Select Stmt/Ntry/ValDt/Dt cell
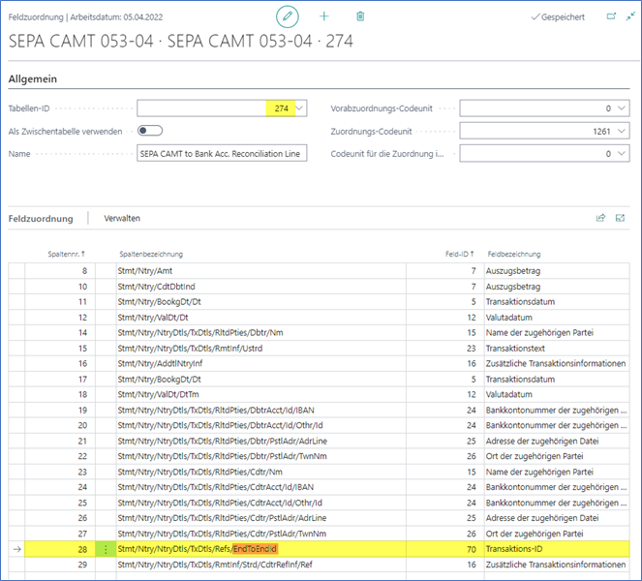 pyautogui.click(x=260, y=318)
